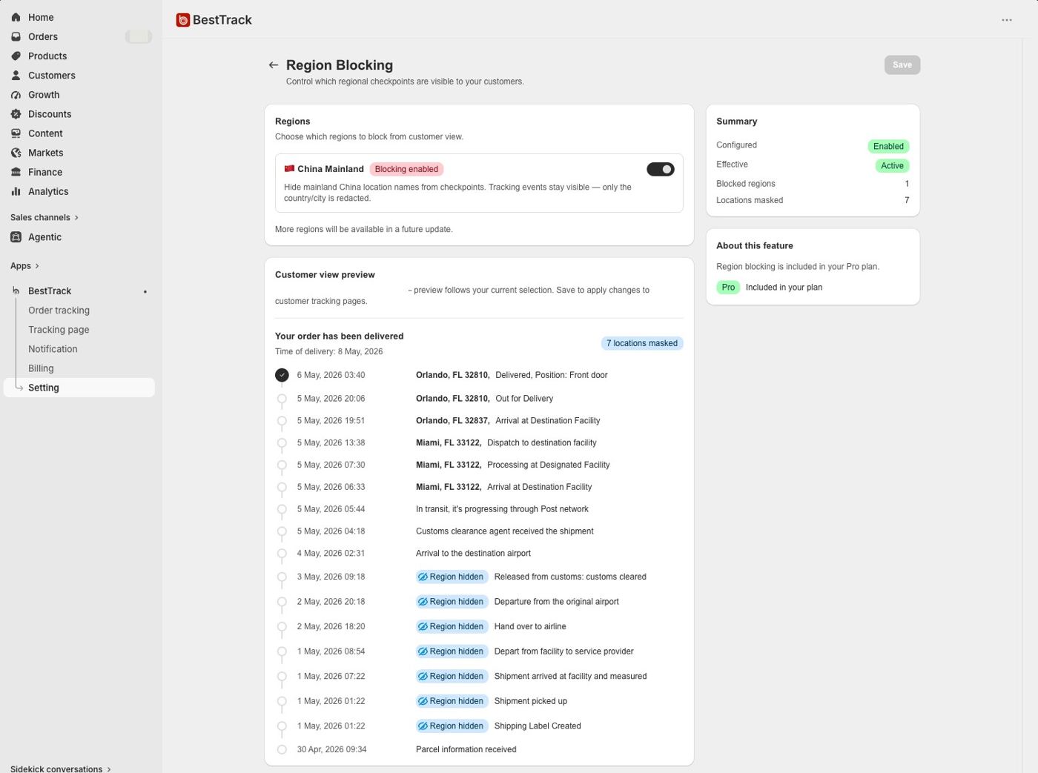
Task: Click the '30 Apr, 2026 09:34' timestamp
Action: pyautogui.click(x=332, y=749)
